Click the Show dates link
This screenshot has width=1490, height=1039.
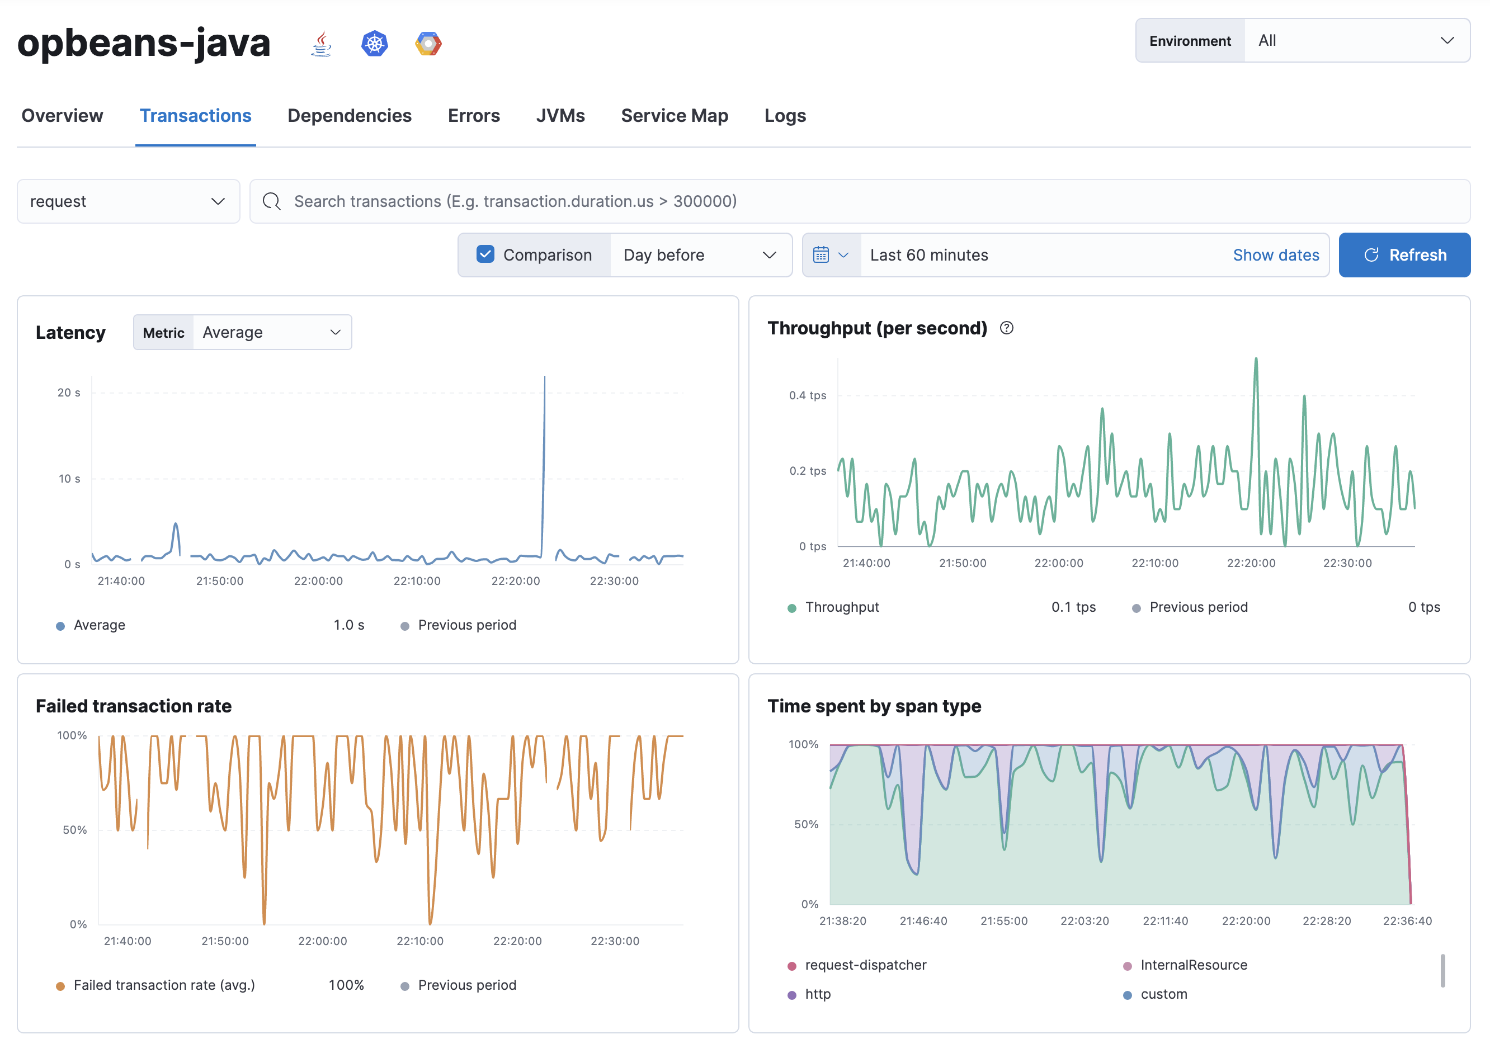1275,253
